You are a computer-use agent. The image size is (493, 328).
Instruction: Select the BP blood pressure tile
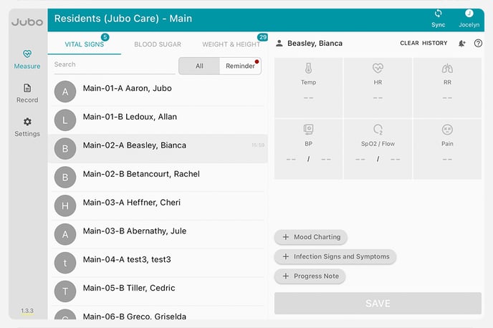[x=308, y=149]
